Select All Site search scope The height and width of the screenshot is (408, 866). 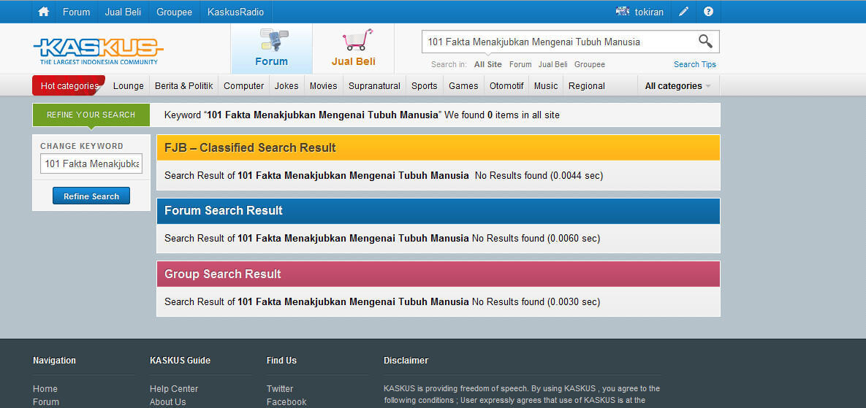[487, 64]
